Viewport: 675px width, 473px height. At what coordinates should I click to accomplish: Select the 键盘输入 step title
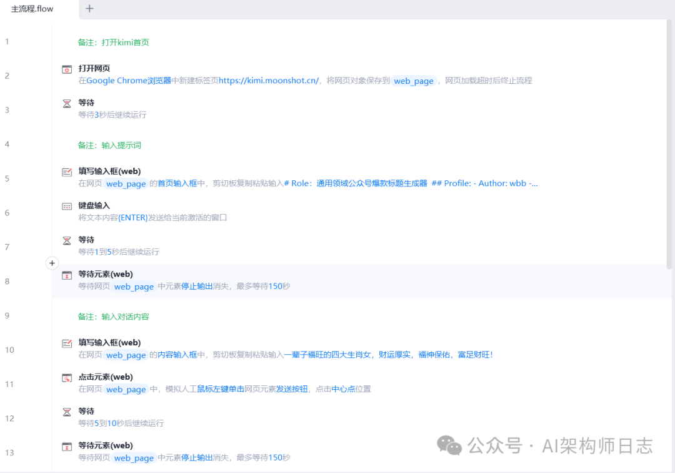point(94,205)
